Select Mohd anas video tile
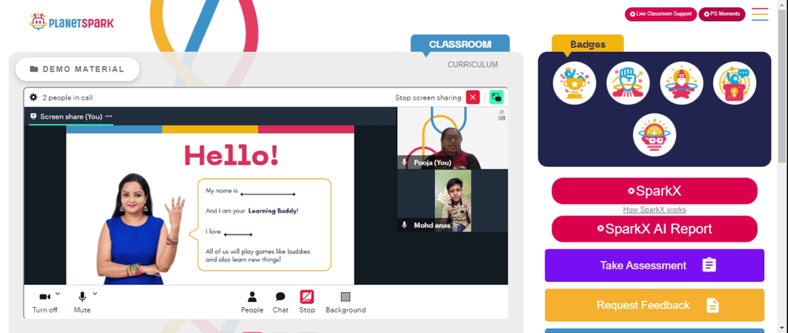788x333 pixels. (453, 201)
